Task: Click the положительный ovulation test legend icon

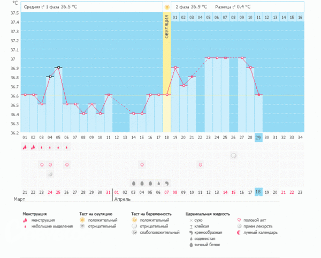Action: click(x=82, y=220)
